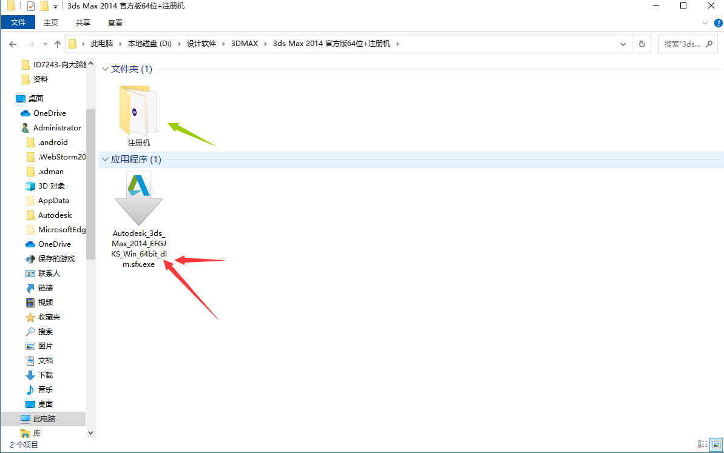Select AppData folder in tree

click(x=47, y=201)
